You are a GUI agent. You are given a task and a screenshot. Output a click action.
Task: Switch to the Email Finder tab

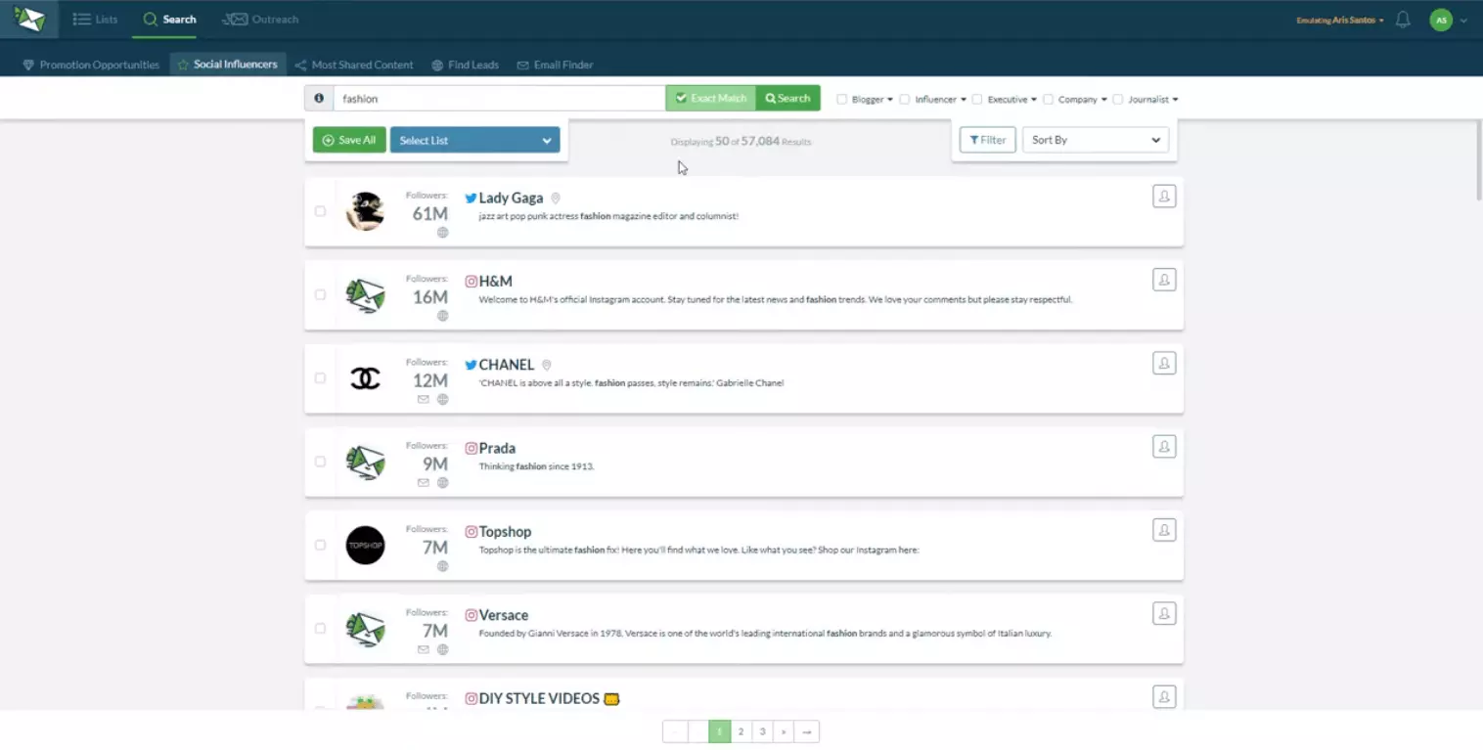point(556,65)
